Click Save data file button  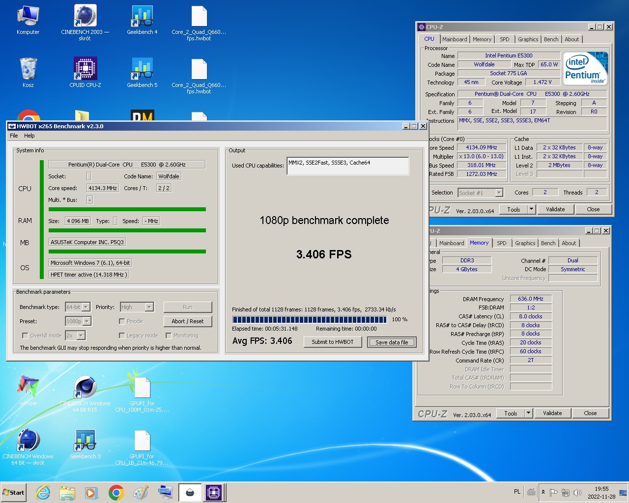point(392,342)
